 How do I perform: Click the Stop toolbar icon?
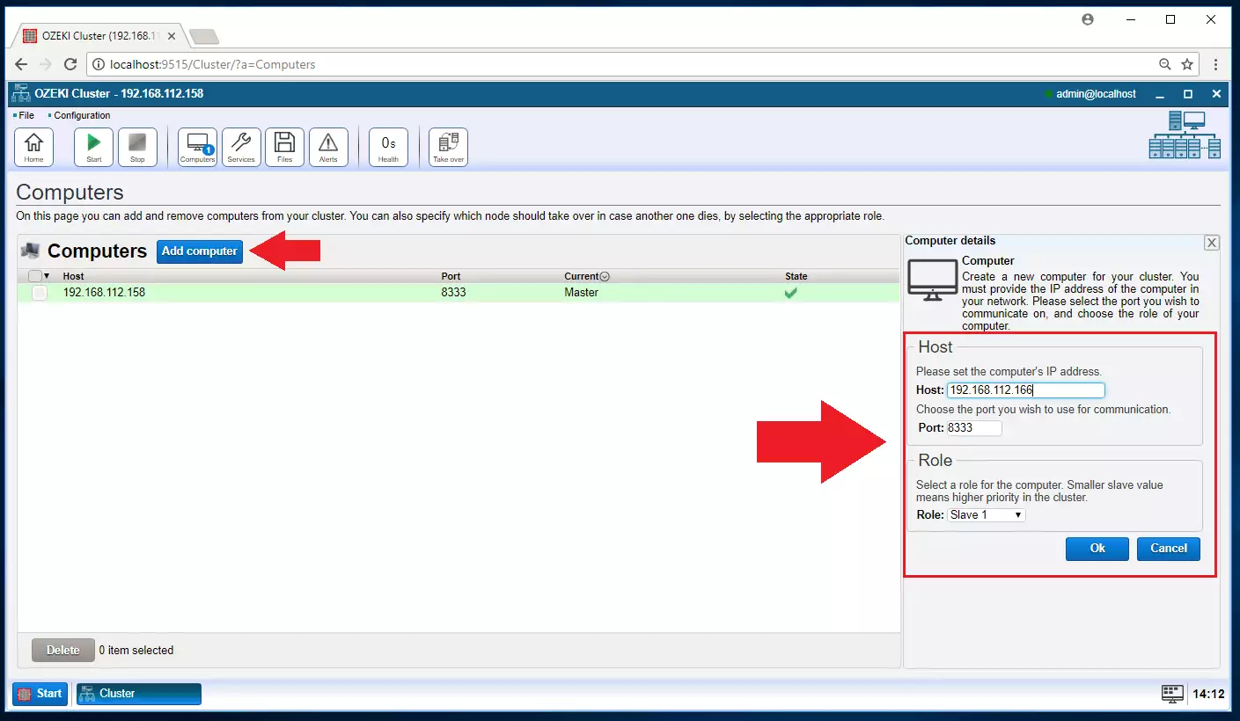137,147
